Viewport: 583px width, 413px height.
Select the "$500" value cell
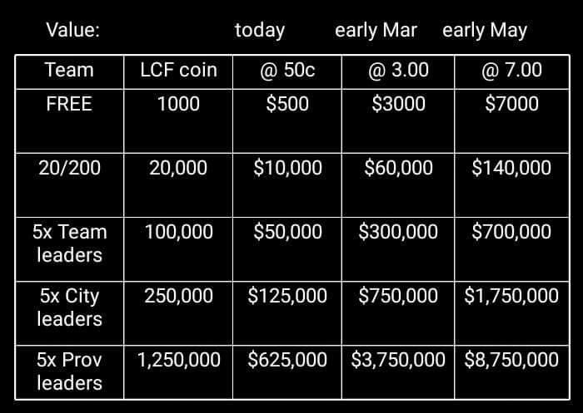[287, 104]
